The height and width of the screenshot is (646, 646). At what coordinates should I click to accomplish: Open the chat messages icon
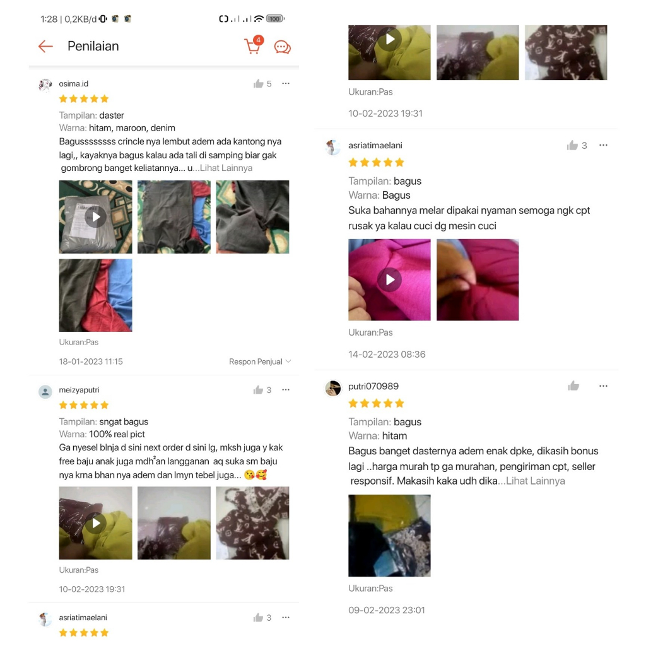(x=282, y=47)
